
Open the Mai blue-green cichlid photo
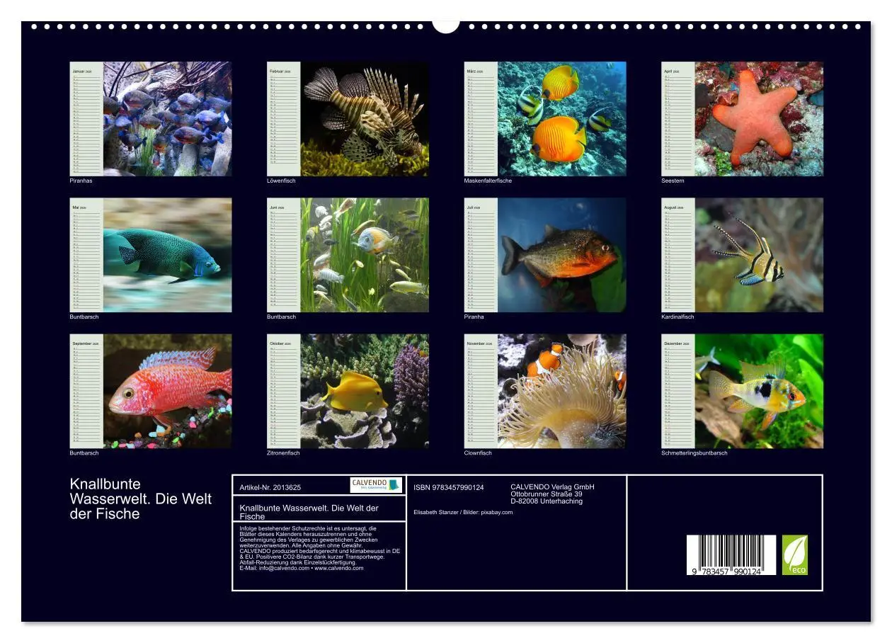pyautogui.click(x=167, y=255)
